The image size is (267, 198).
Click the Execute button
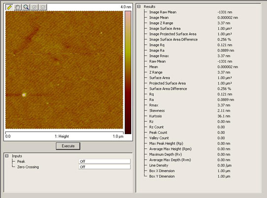[x=68, y=146]
